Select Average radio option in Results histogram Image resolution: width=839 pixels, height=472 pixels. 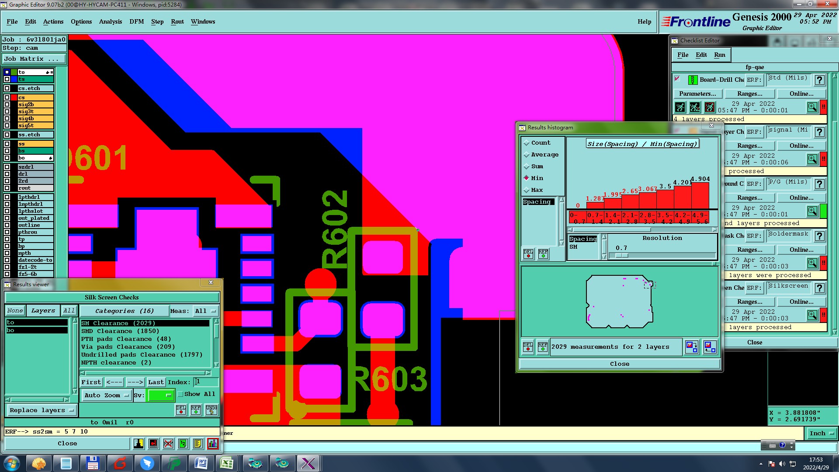[x=527, y=155]
